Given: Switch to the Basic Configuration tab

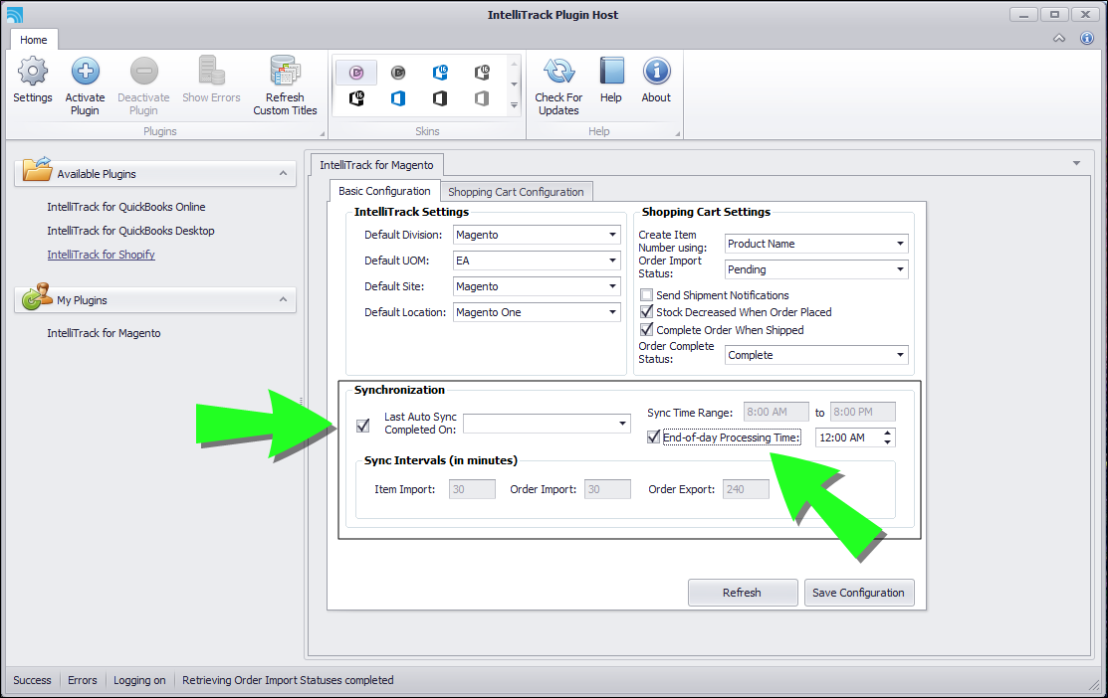Looking at the screenshot, I should [x=384, y=191].
